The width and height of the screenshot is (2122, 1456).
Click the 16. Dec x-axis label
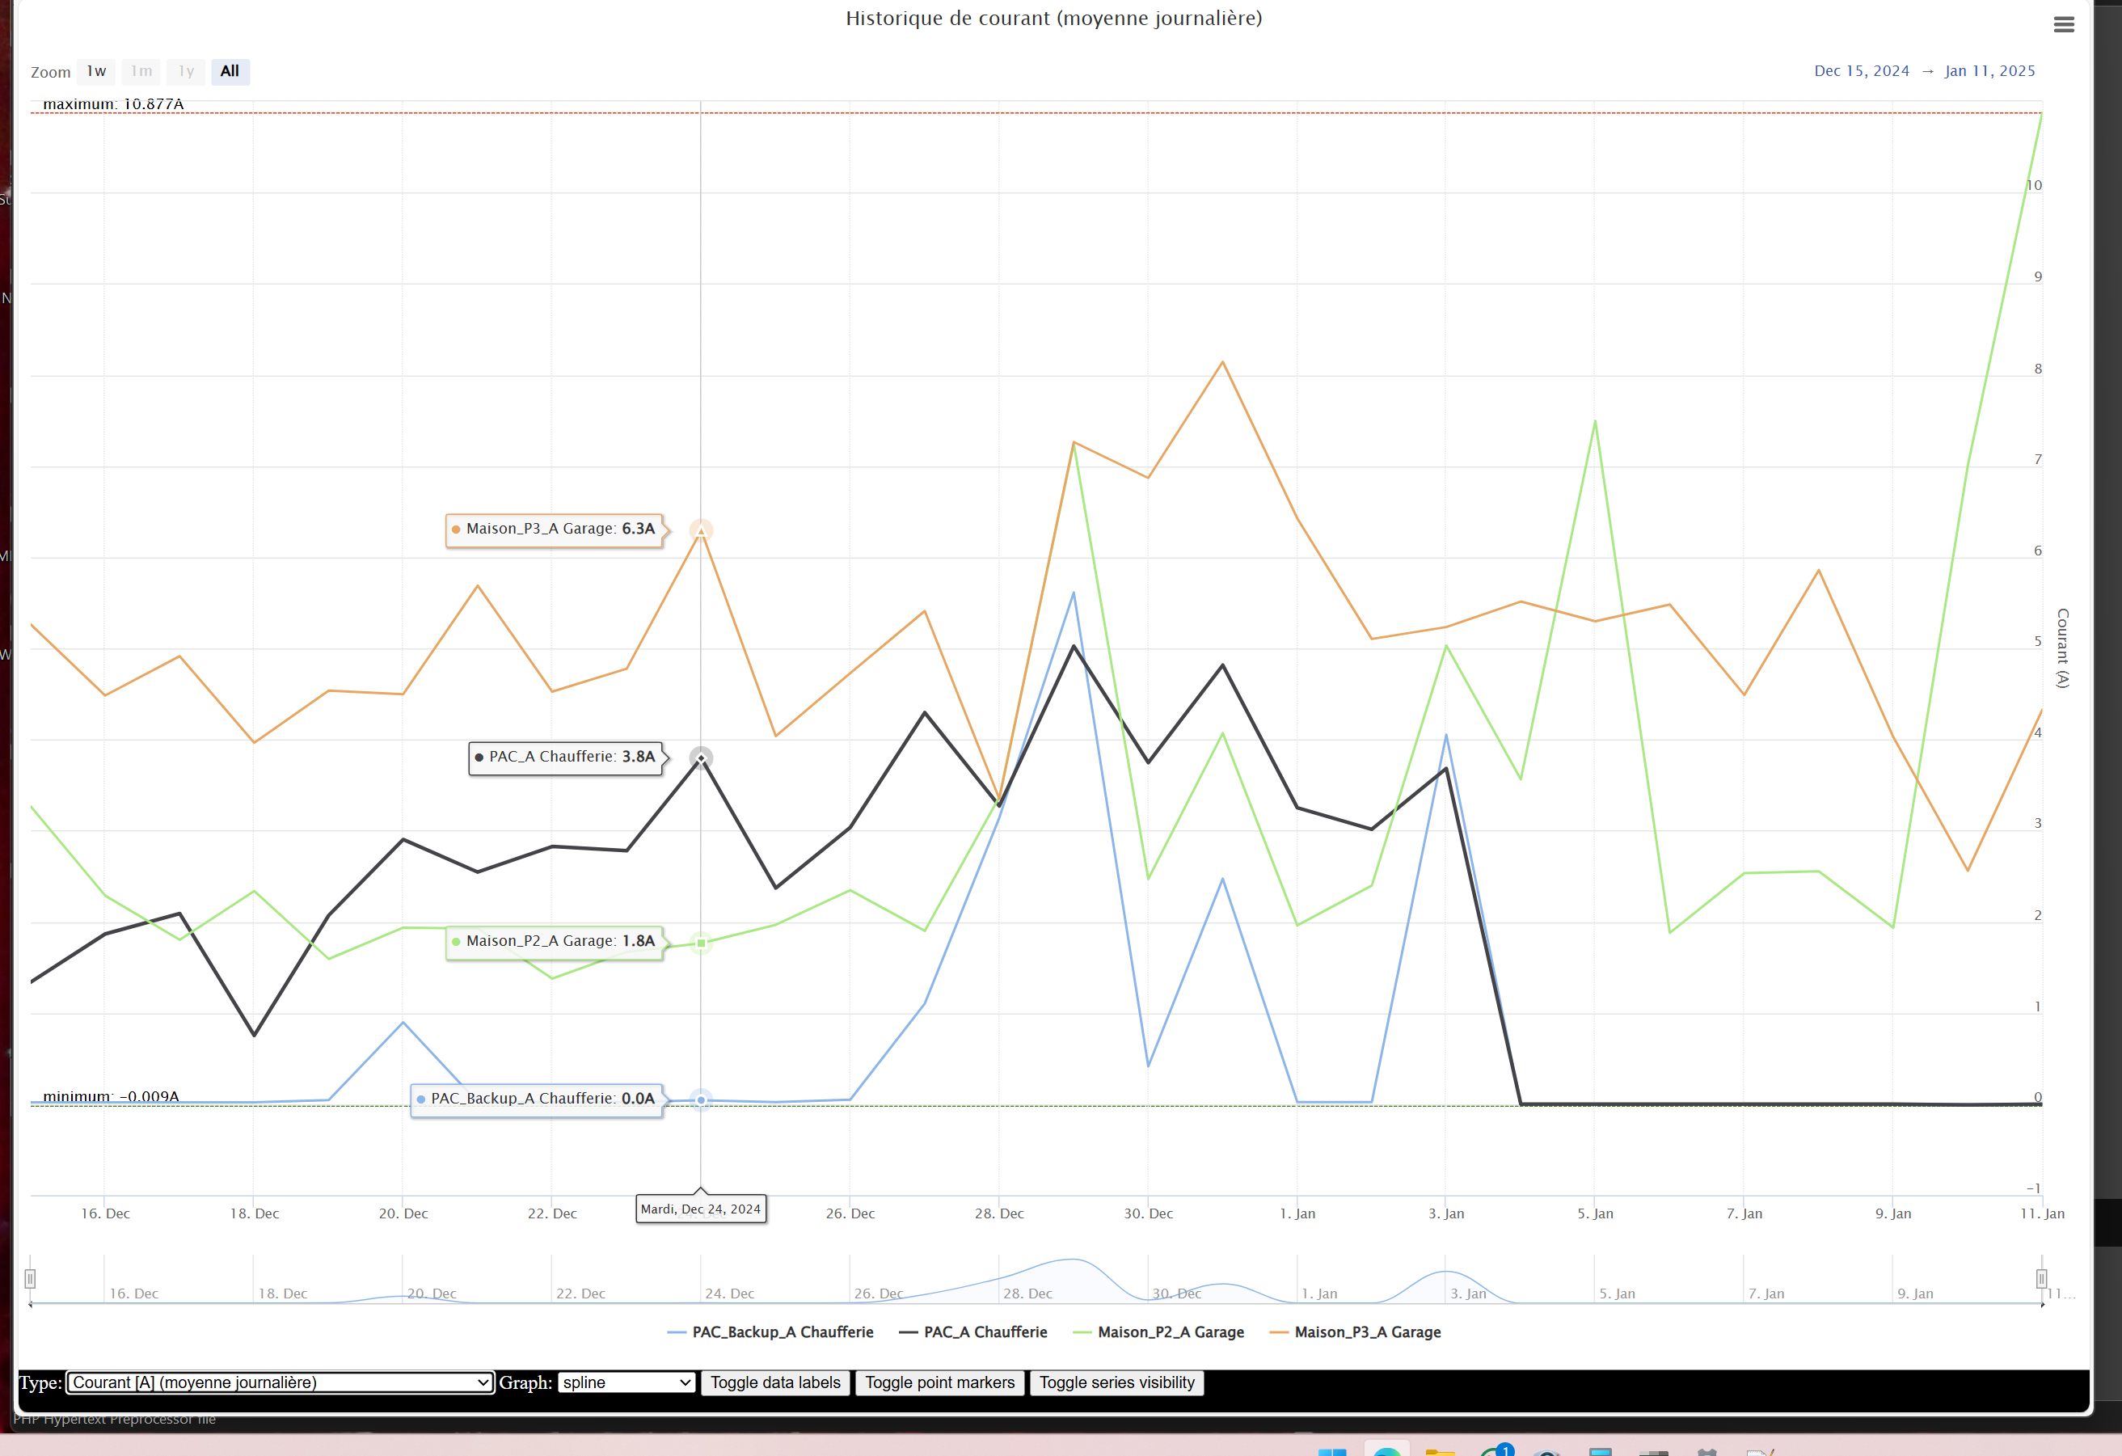[105, 1214]
